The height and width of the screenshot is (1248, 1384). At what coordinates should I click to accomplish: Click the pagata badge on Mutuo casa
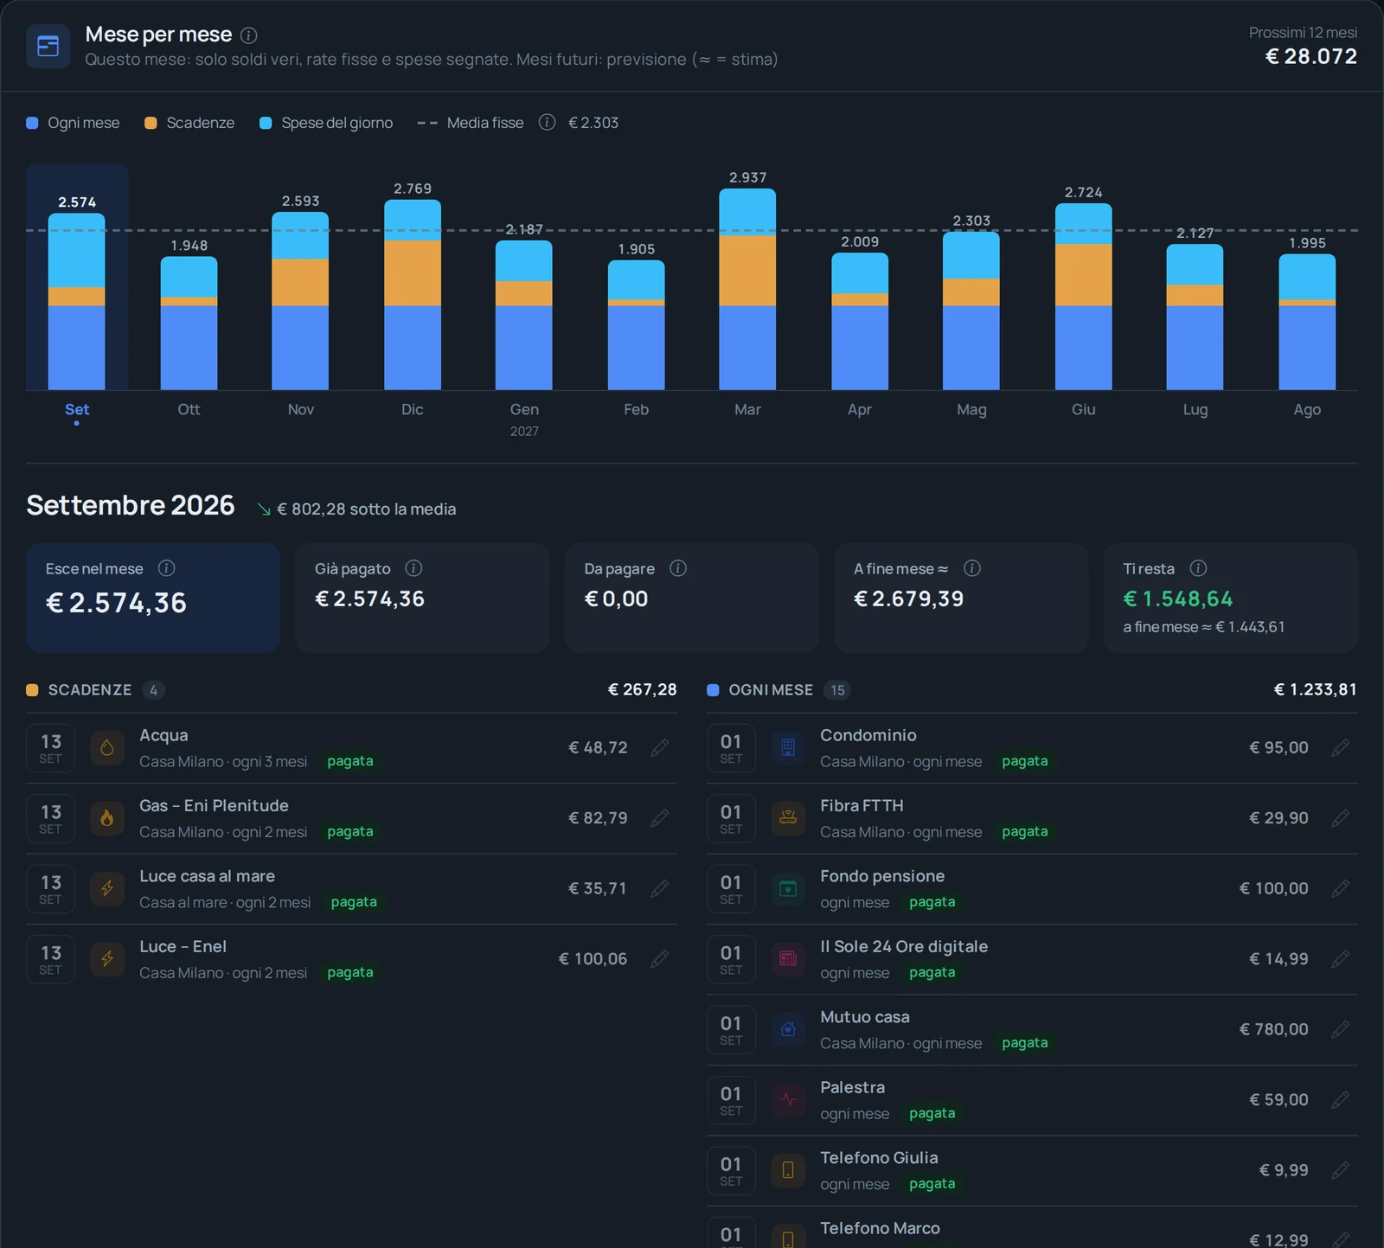click(1025, 1043)
